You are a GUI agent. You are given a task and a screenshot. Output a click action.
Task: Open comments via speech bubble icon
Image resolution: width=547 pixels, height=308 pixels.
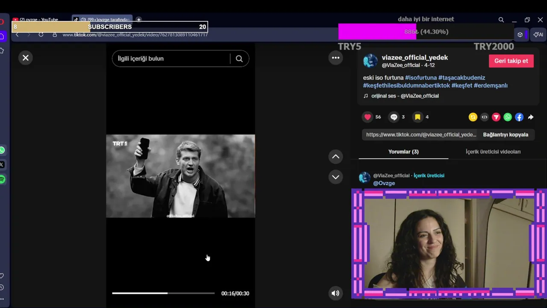[394, 117]
